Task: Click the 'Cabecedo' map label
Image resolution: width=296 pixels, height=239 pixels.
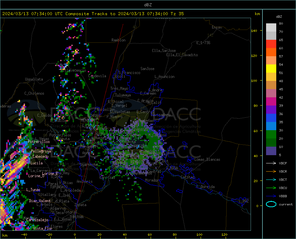Action: click(40, 156)
